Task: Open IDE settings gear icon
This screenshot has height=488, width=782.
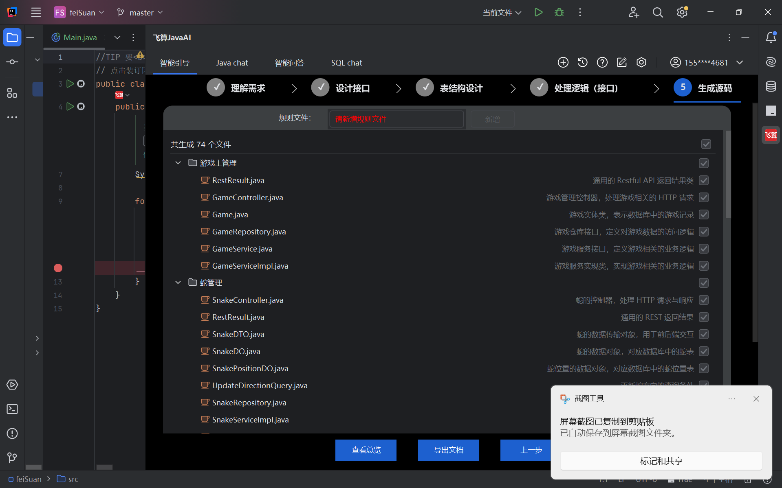Action: (682, 12)
